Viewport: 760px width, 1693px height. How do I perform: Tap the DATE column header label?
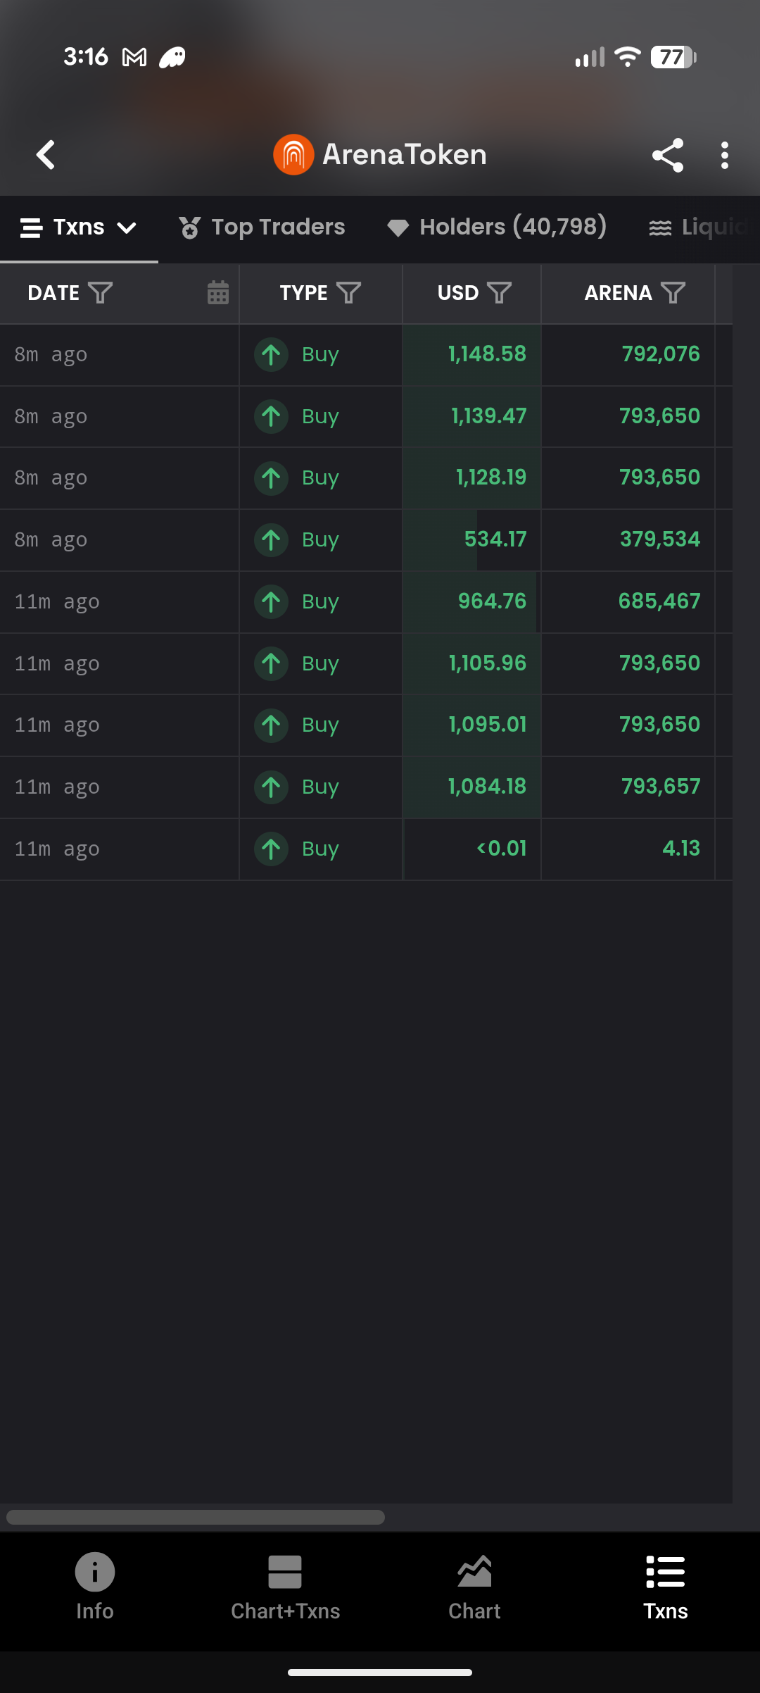(53, 293)
